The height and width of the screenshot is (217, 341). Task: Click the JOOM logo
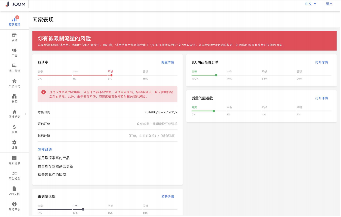[15, 4]
